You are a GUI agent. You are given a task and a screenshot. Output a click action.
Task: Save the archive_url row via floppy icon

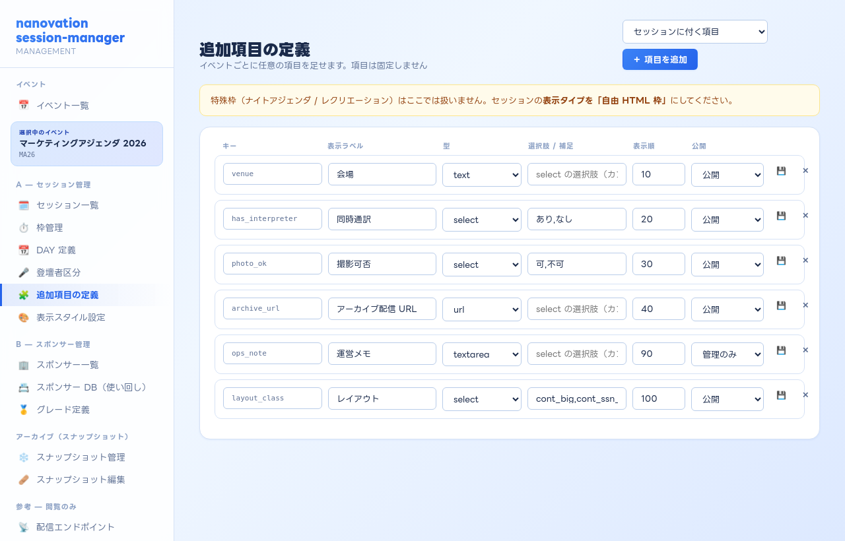pyautogui.click(x=781, y=305)
